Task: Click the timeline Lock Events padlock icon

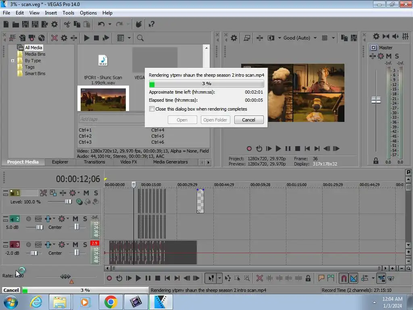Action: [308, 278]
